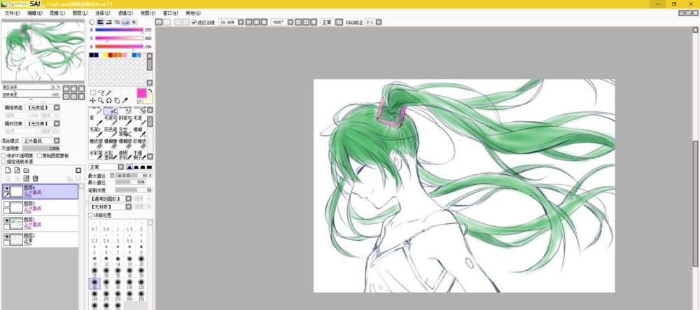
Task: Open the 视图 menu
Action: 148,13
